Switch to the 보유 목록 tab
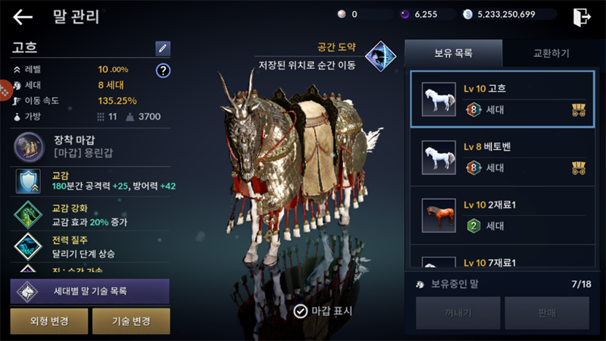 [453, 53]
